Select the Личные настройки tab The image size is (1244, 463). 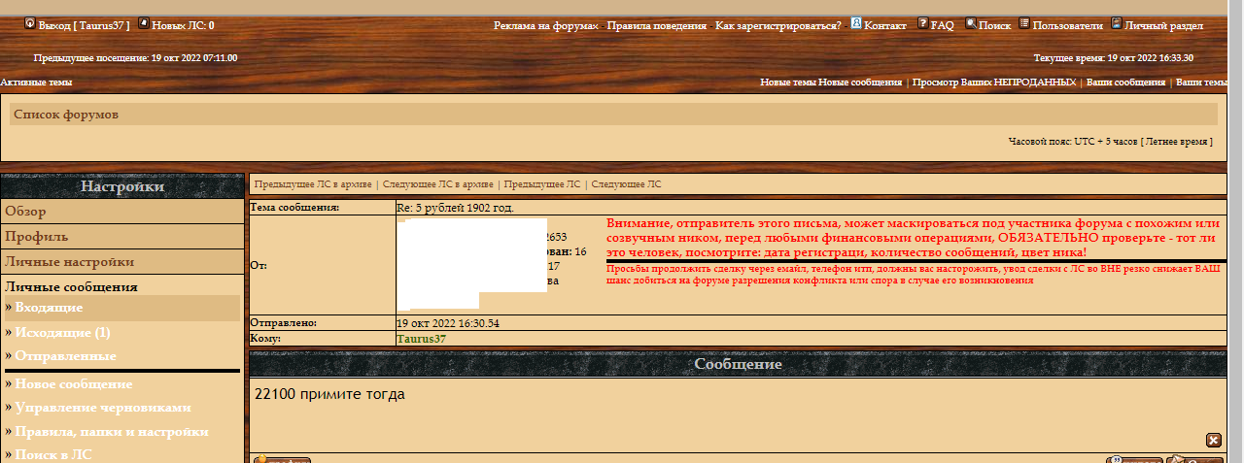click(x=69, y=261)
